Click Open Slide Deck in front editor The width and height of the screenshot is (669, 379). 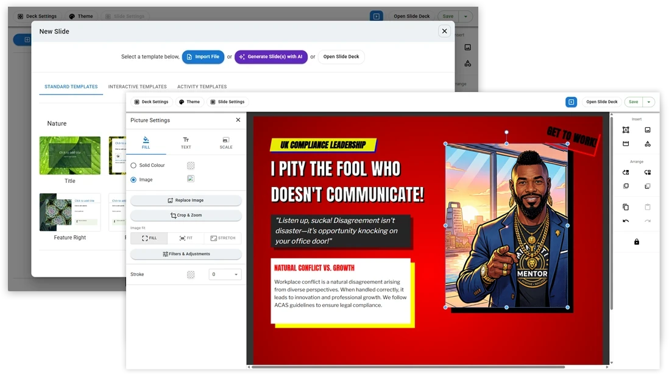tap(601, 102)
